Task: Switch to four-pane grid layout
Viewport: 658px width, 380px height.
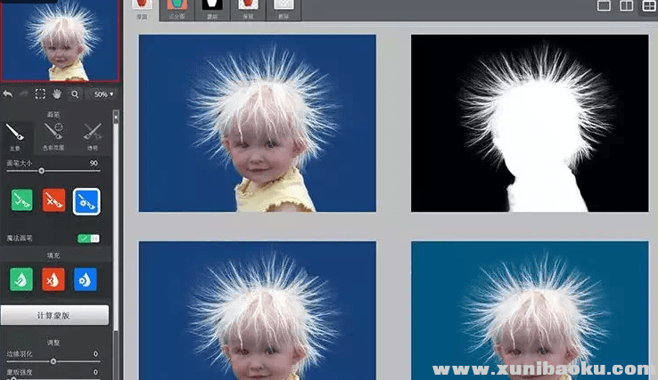Action: (650, 6)
